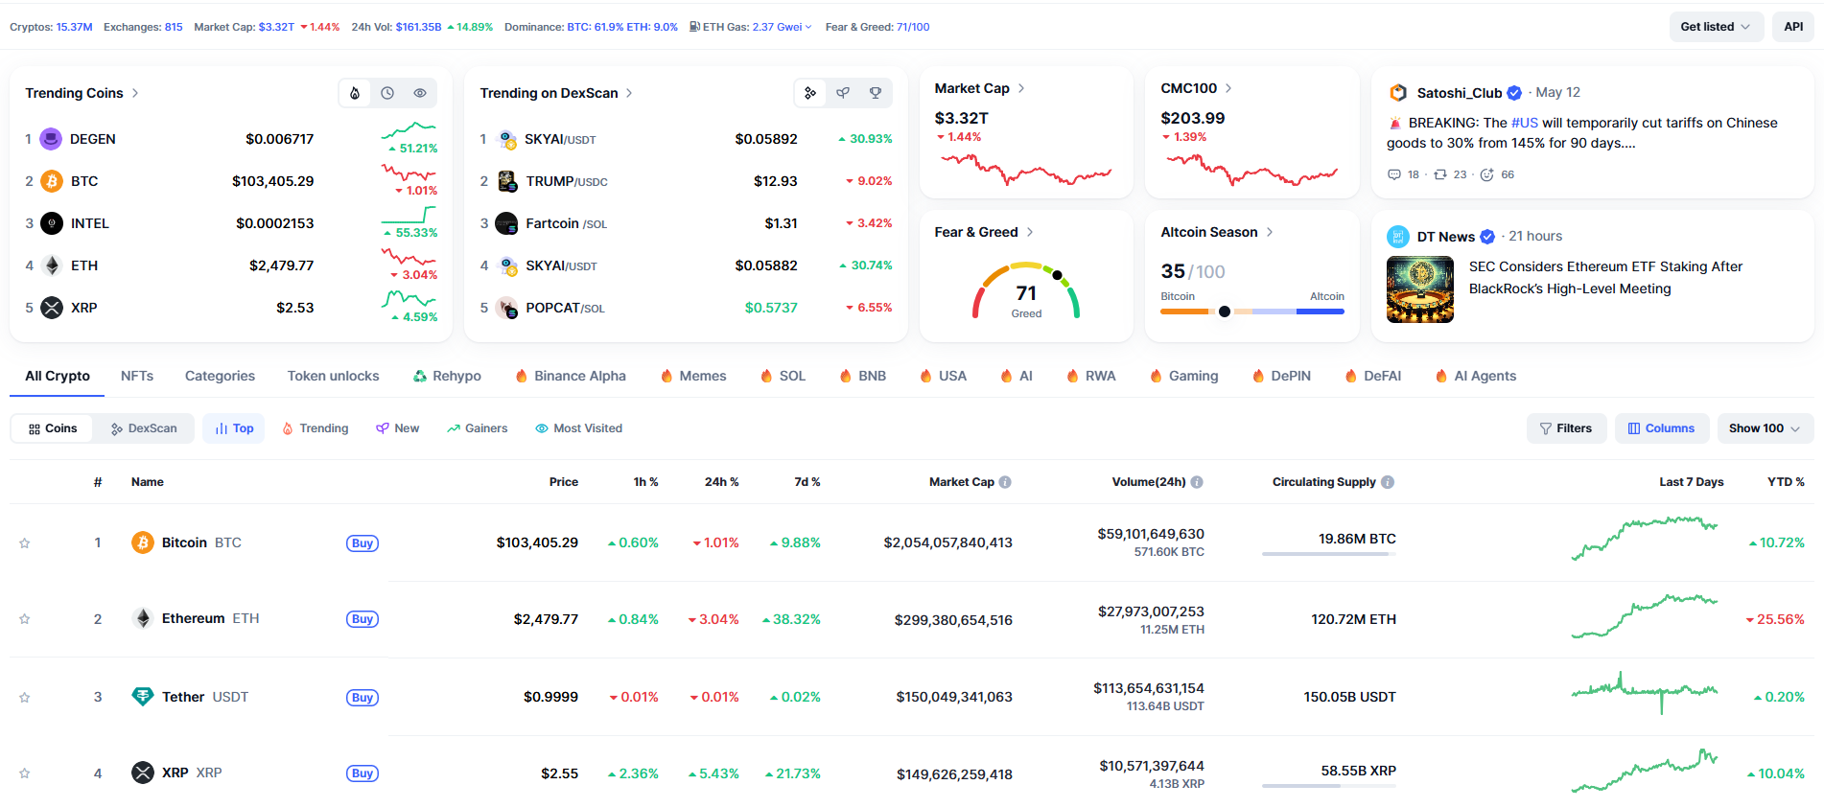Image resolution: width=1824 pixels, height=808 pixels.
Task: Select the fire icon in Trending Coins
Action: coord(355,93)
